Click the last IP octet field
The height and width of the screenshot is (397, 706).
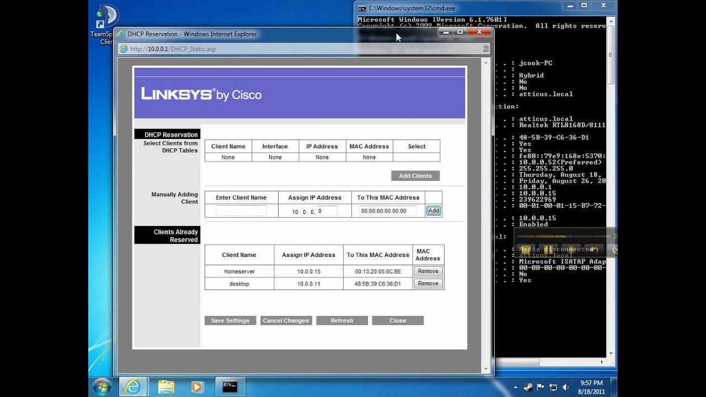point(327,211)
